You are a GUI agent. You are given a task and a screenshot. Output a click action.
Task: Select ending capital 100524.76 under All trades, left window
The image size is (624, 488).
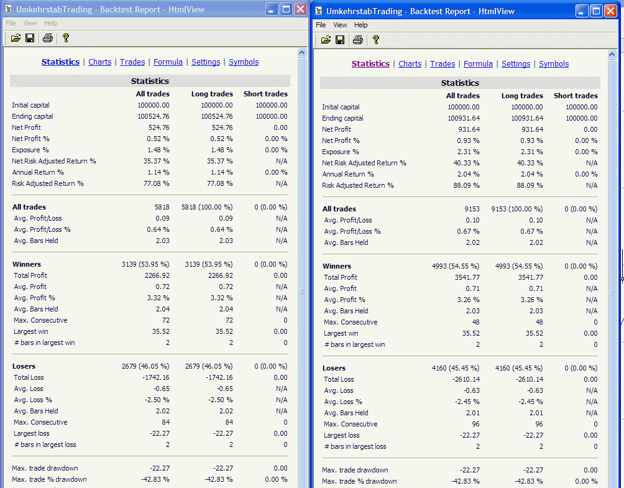(154, 116)
